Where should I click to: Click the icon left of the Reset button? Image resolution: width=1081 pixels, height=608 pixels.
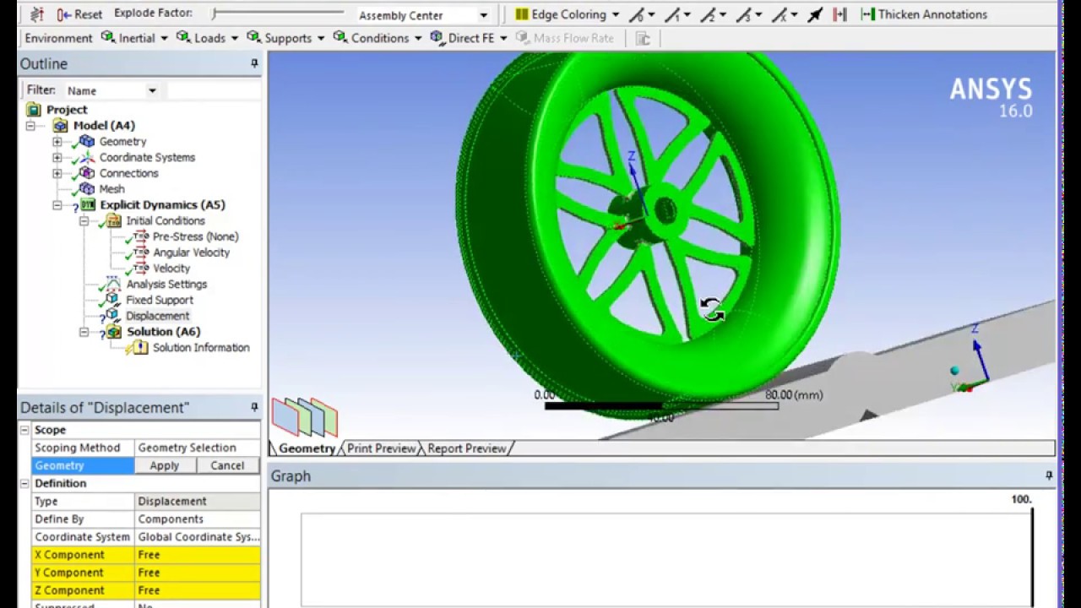(37, 14)
